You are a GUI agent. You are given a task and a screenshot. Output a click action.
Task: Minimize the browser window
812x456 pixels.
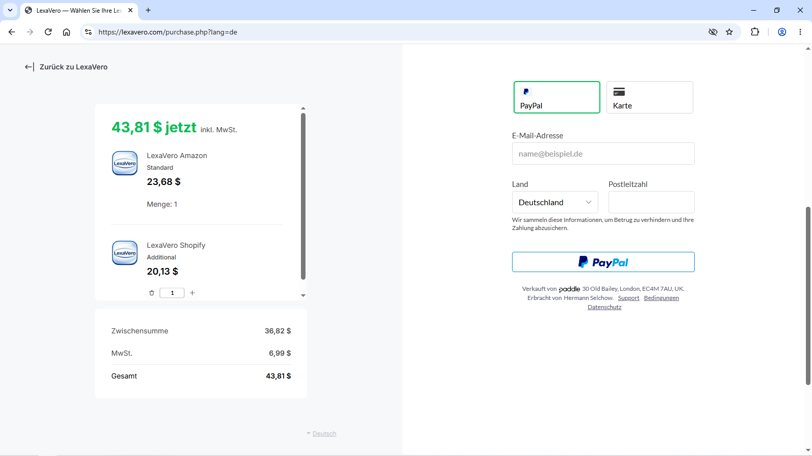tap(754, 10)
